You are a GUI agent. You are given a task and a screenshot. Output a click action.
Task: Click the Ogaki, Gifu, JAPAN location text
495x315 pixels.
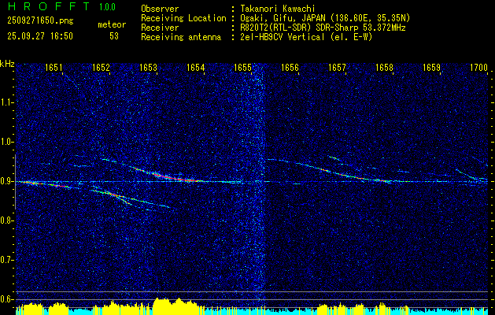click(x=325, y=18)
